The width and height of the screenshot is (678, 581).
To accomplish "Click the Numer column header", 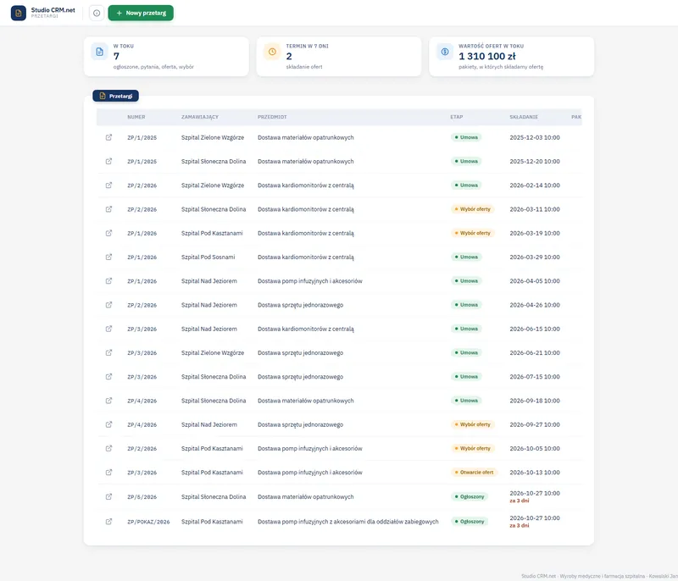I will coord(136,117).
